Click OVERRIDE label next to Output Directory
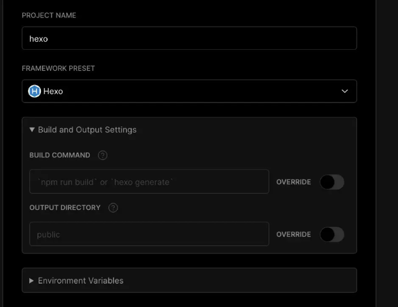 click(294, 234)
